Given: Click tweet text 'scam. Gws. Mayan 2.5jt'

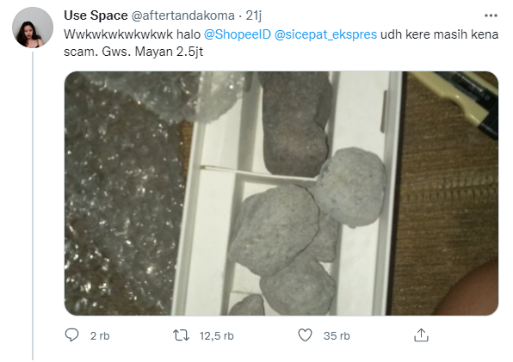Looking at the screenshot, I should [133, 52].
